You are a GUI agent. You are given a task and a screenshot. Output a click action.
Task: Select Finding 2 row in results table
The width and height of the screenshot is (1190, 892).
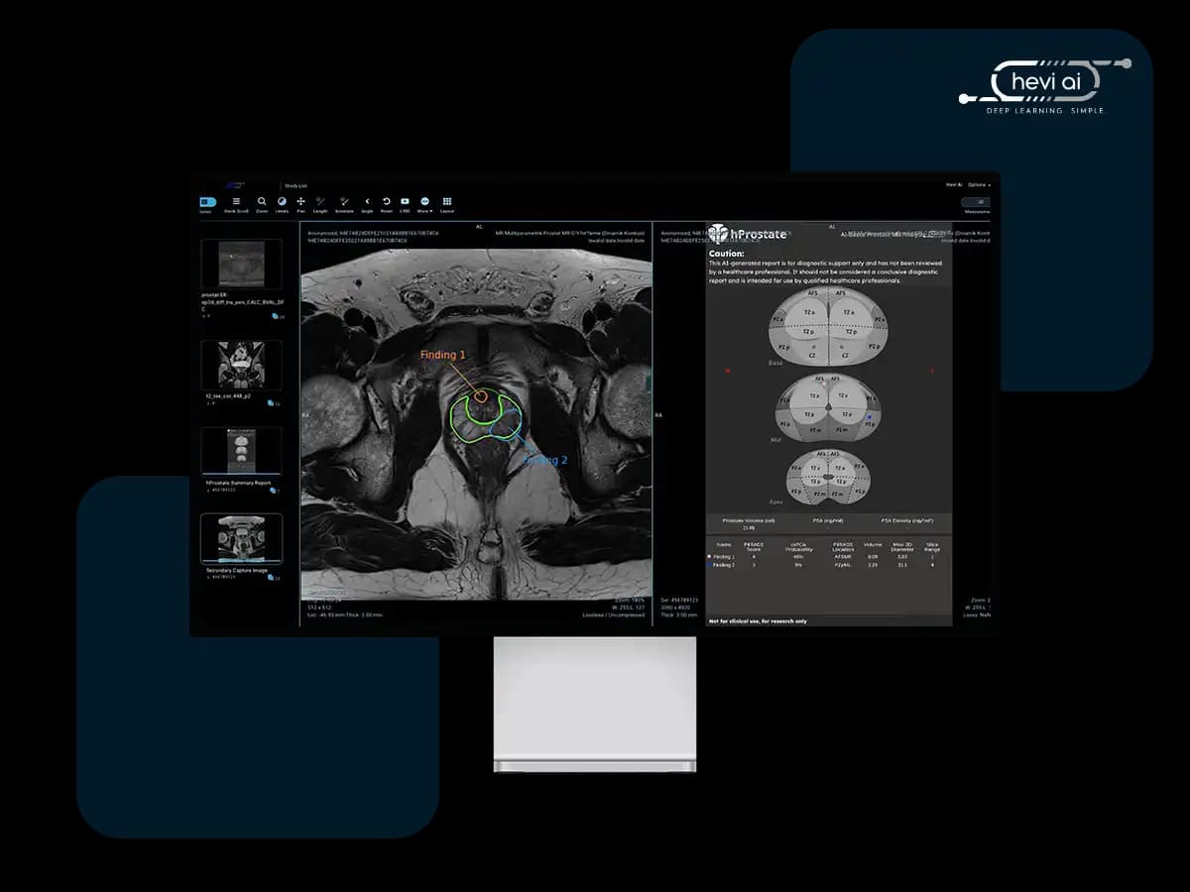(x=828, y=565)
